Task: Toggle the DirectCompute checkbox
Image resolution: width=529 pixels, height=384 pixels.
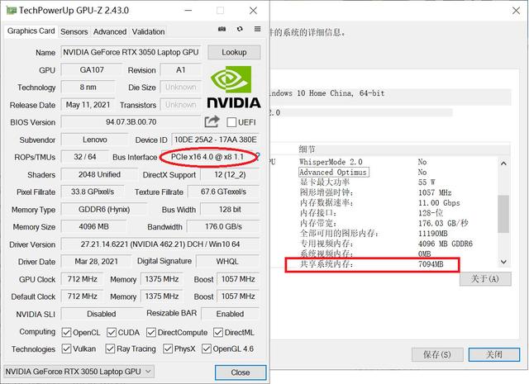Action: pyautogui.click(x=151, y=333)
